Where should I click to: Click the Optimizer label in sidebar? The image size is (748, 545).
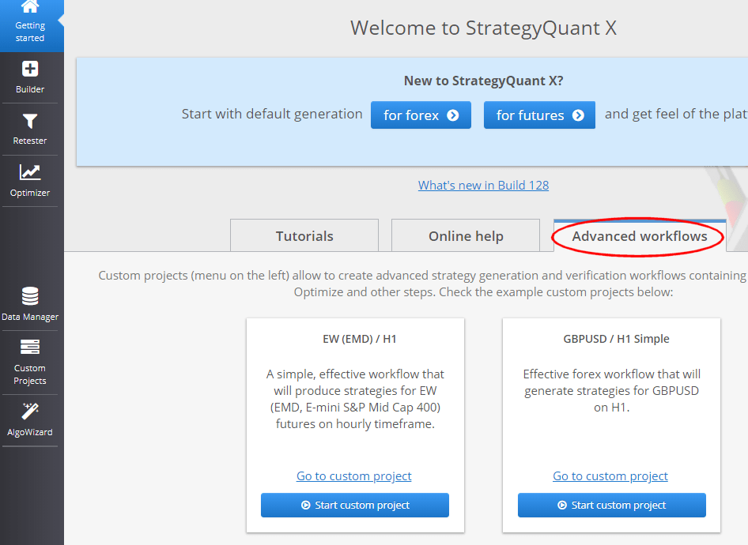[x=29, y=193]
